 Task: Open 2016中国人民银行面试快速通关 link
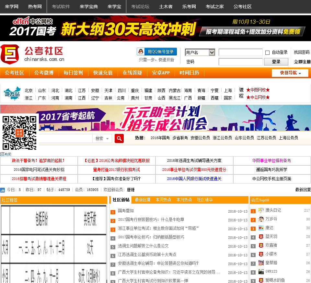click(x=194, y=179)
